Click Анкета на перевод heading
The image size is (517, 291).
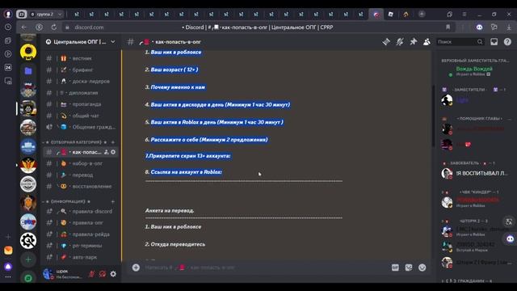pyautogui.click(x=170, y=210)
